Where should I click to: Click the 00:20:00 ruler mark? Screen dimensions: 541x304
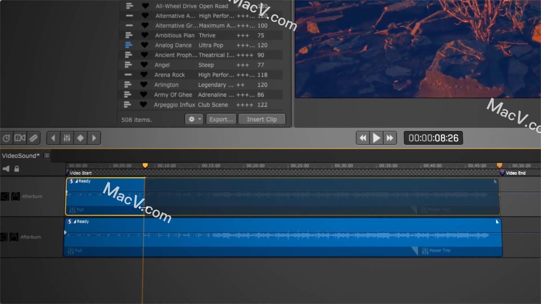tap(255, 166)
